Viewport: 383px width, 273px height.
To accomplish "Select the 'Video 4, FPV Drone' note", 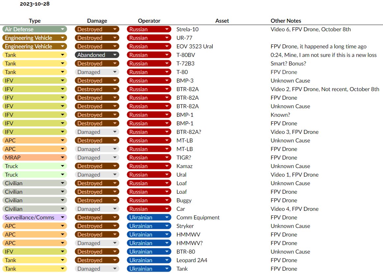I will point(295,209).
